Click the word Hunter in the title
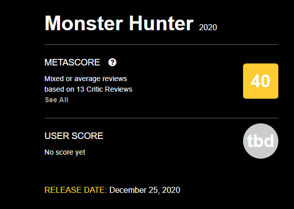294x209 pixels. coord(161,23)
